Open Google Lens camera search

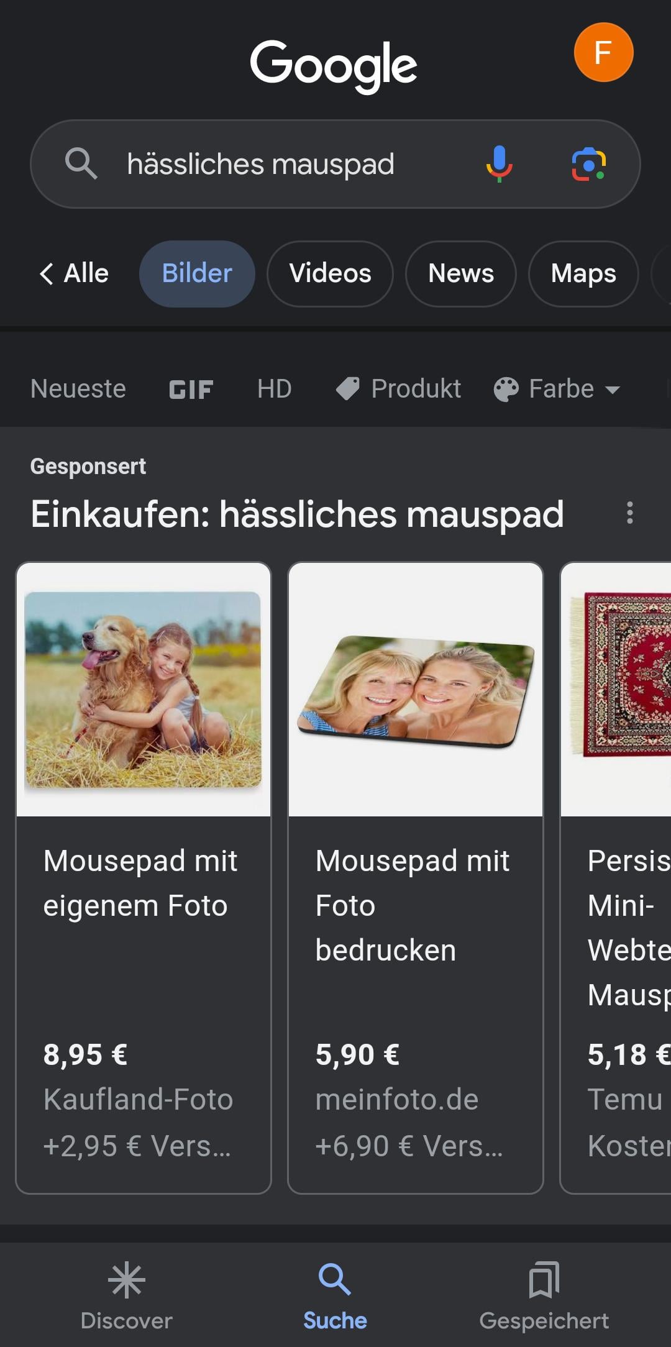588,164
